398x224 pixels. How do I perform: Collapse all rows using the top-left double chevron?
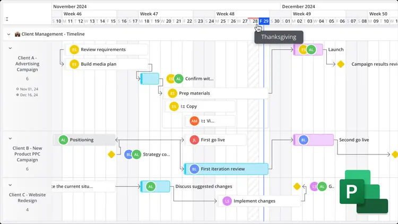(x=7, y=19)
